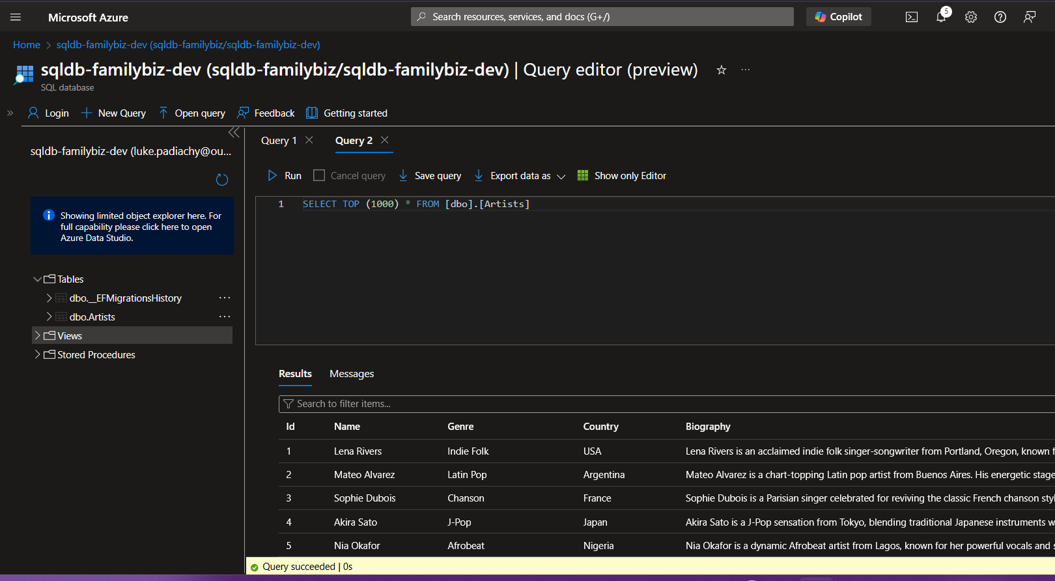Viewport: 1055px width, 581px height.
Task: Click the Latin Pop genre cell
Action: (x=467, y=475)
